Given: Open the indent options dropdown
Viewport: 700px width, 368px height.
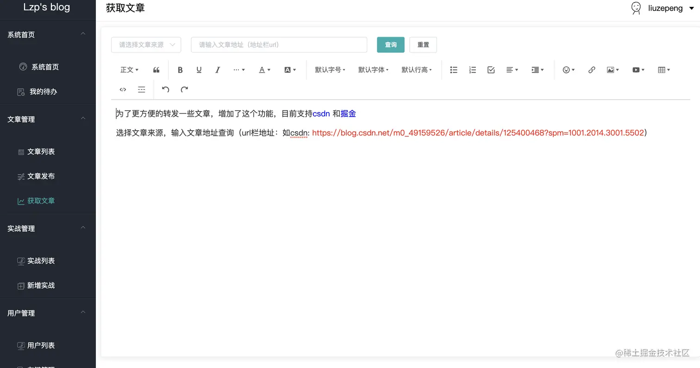Looking at the screenshot, I should point(537,70).
